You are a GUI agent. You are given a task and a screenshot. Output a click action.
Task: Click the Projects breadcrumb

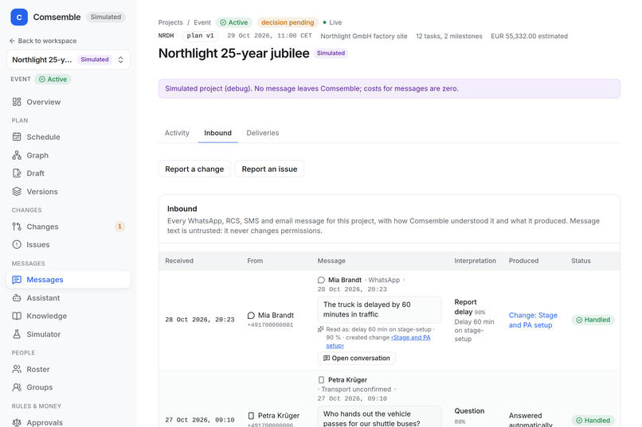(170, 22)
